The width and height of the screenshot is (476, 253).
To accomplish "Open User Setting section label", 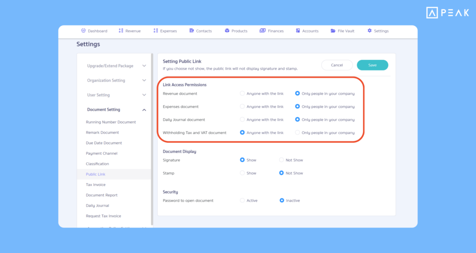I will tap(99, 95).
